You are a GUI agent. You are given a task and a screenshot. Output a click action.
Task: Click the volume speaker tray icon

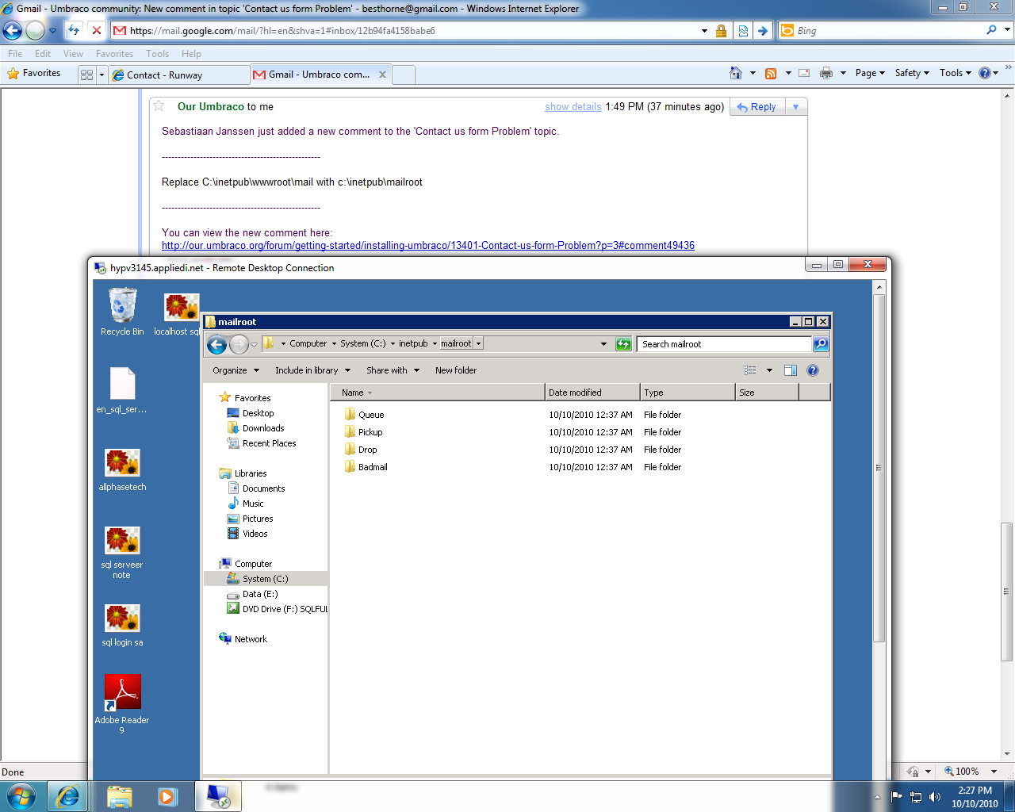click(x=935, y=797)
